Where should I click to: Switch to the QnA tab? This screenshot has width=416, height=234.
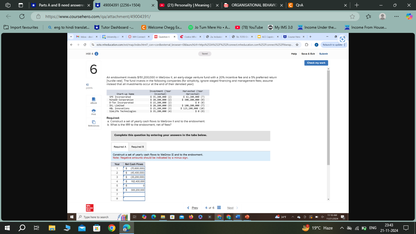318,5
